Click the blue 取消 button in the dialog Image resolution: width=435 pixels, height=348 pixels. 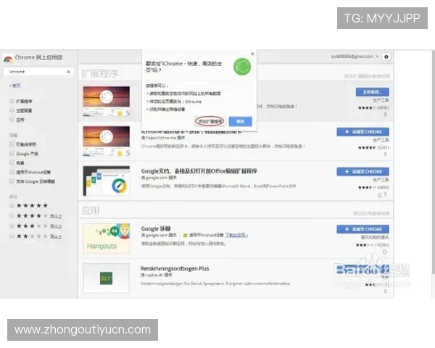point(241,121)
